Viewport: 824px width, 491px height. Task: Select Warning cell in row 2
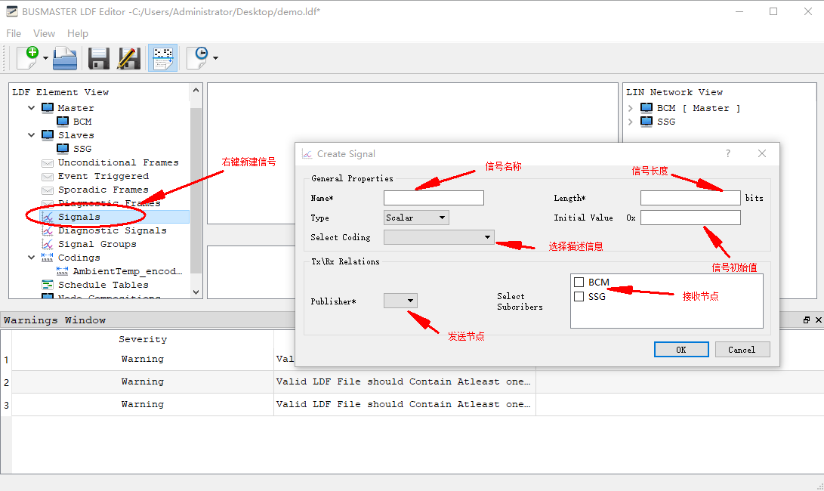tap(143, 381)
